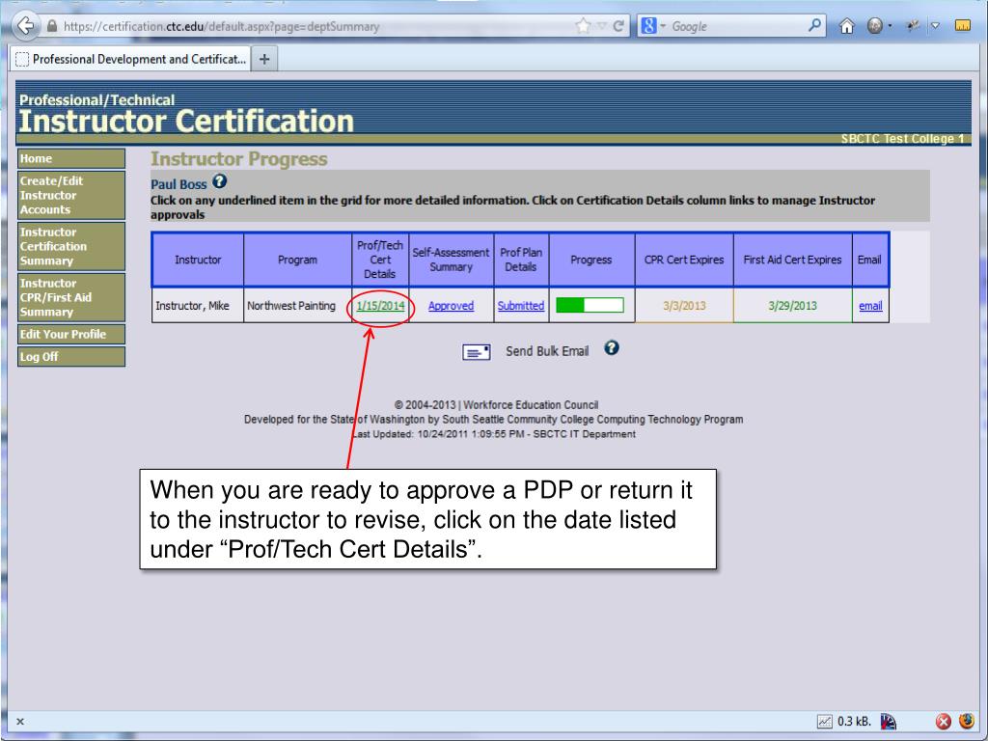Open the toolbar dropdown arrow near home

click(936, 26)
